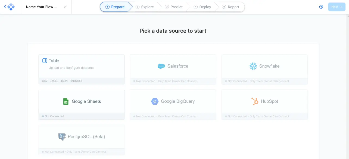Click the Google Sheets Not Connected status
Viewport: 349px width, 159px height.
[x=54, y=116]
